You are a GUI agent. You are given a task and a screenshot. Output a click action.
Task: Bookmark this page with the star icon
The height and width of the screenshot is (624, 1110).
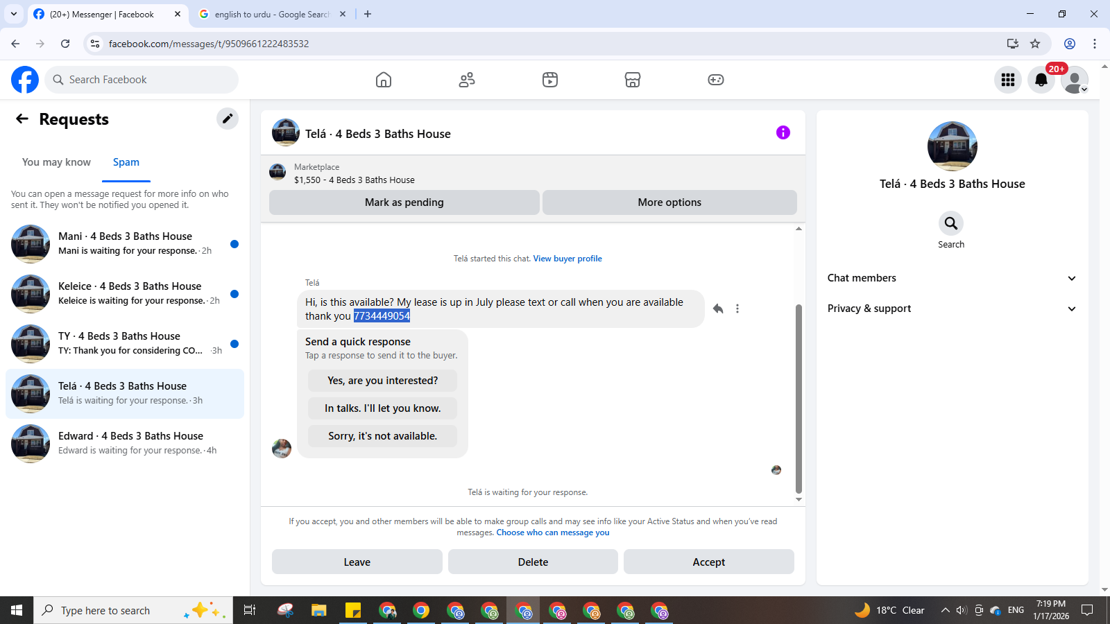[1035, 44]
